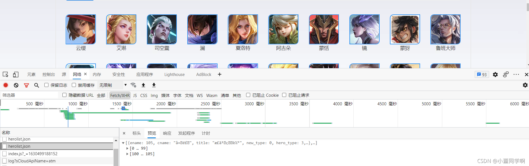Show the Headers (标头) tab
The width and height of the screenshot is (529, 166).
(137, 133)
